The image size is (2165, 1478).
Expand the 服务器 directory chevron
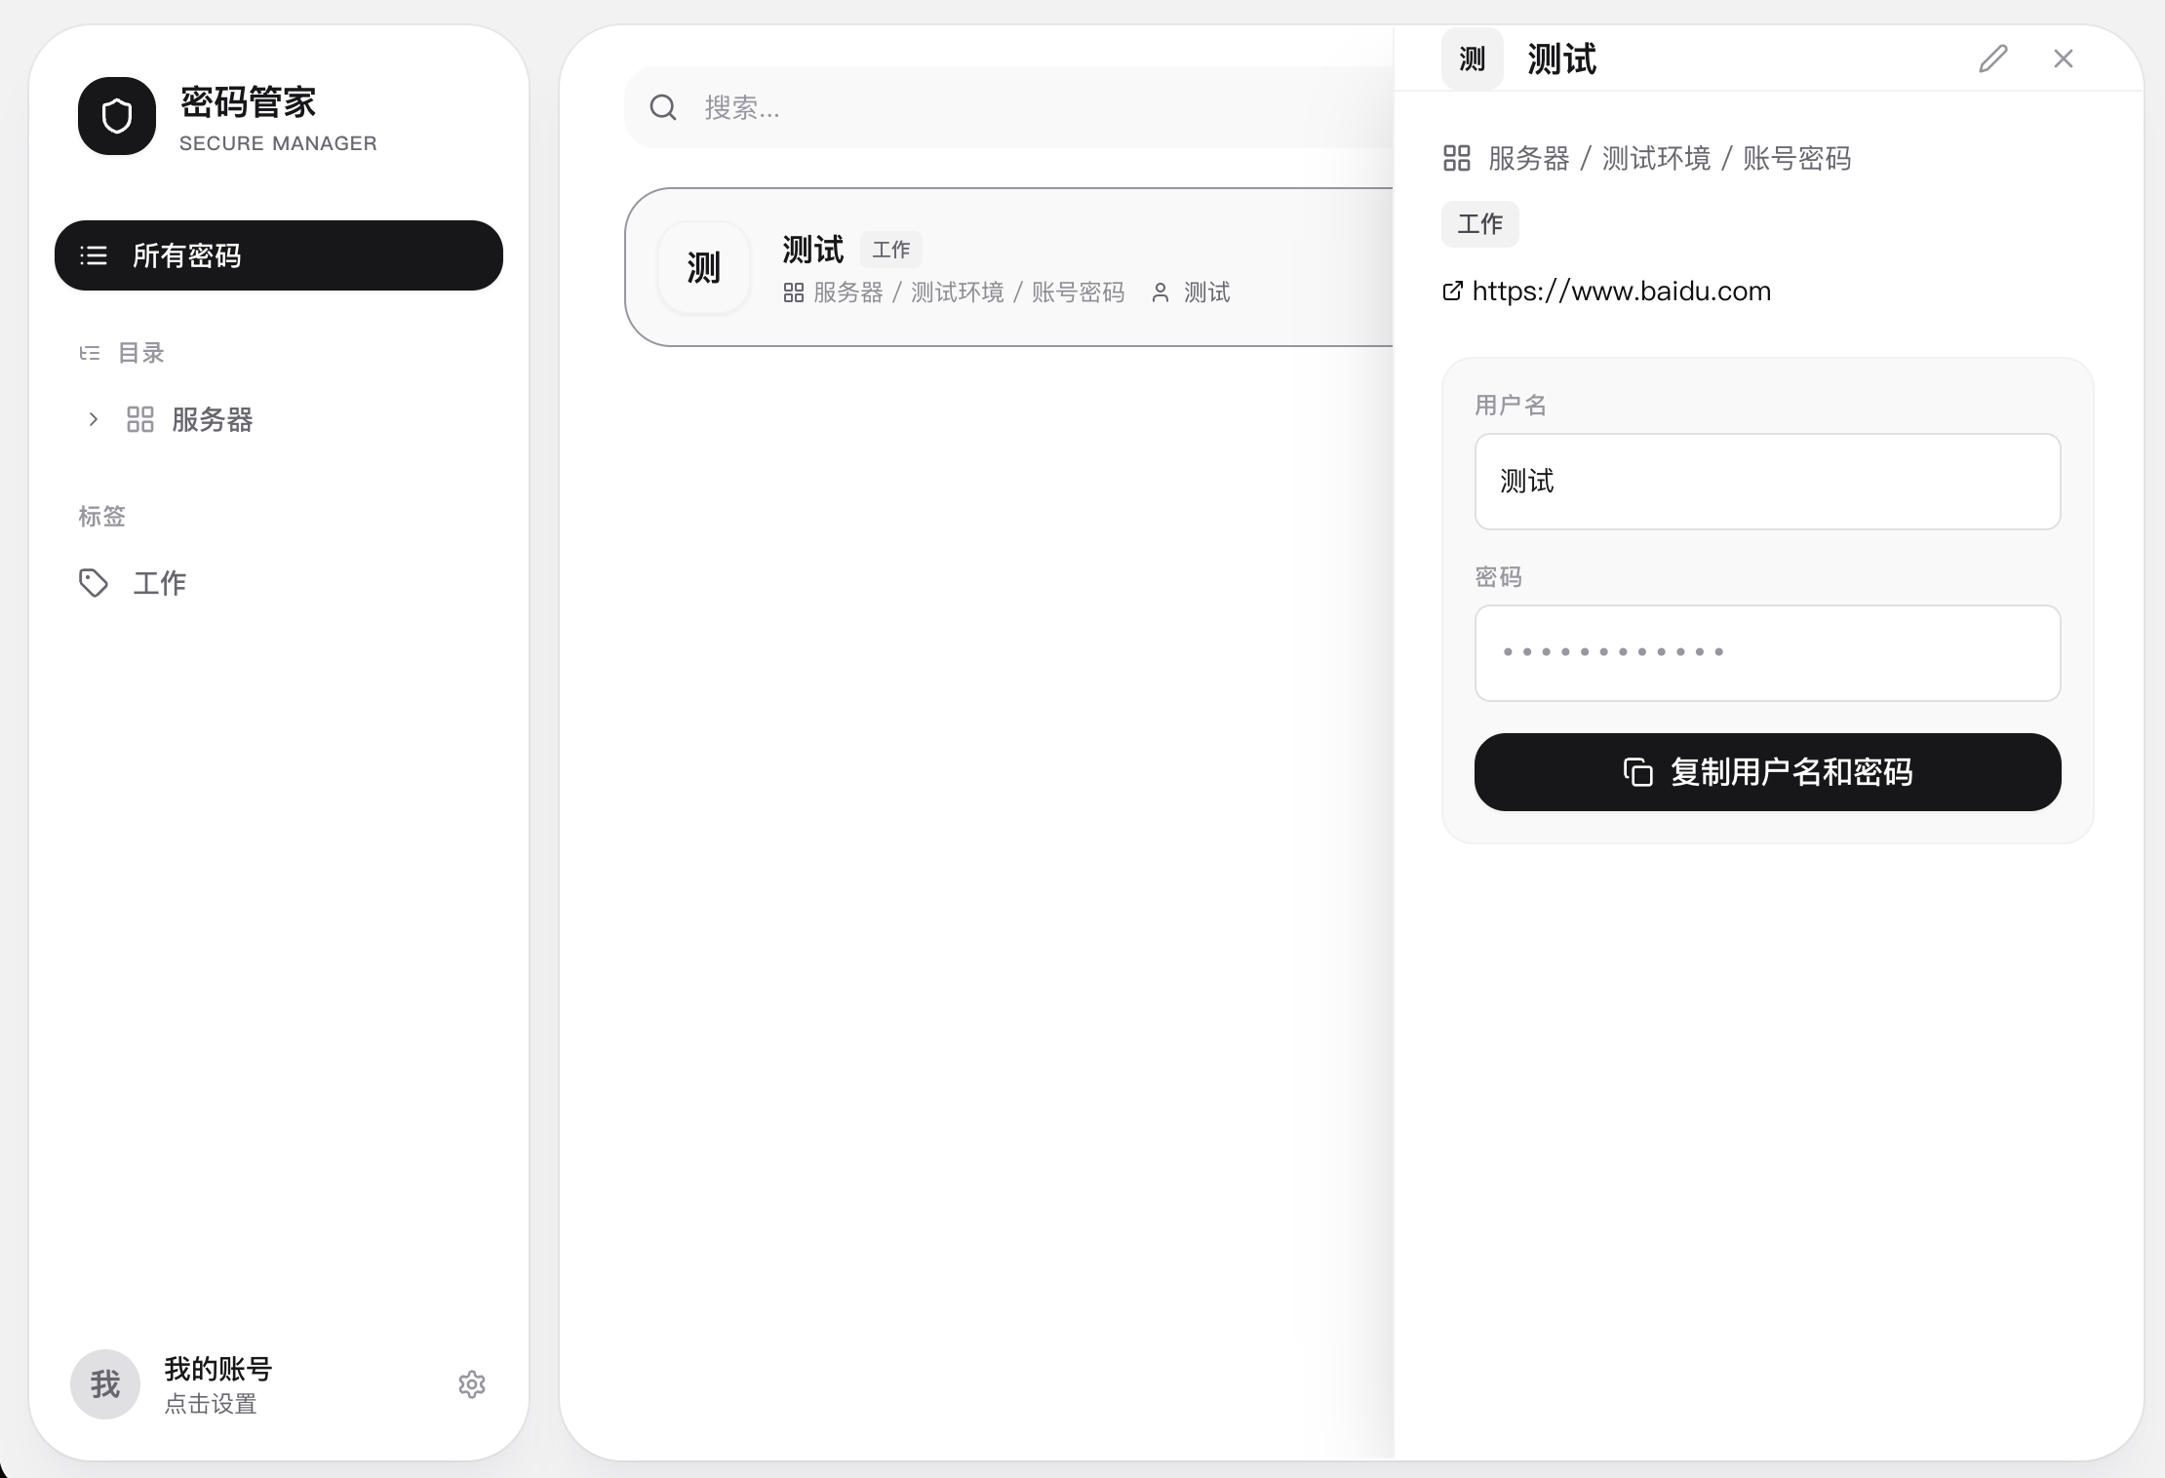click(94, 419)
